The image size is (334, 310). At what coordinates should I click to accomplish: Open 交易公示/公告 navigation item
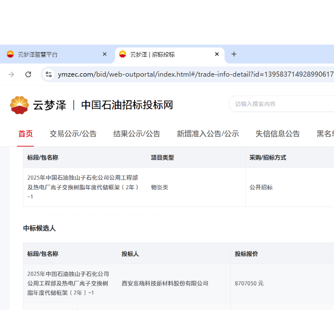[x=73, y=134]
